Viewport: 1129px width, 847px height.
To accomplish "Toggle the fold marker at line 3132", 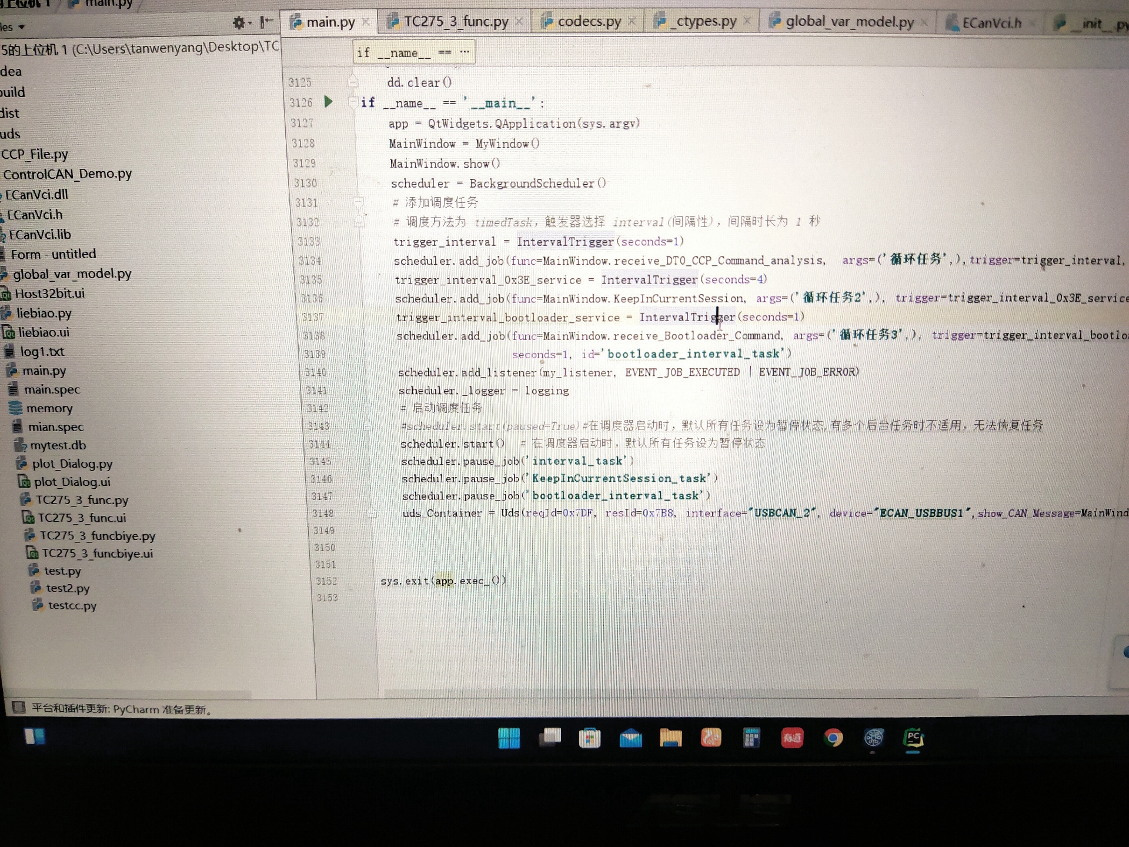I will [358, 222].
